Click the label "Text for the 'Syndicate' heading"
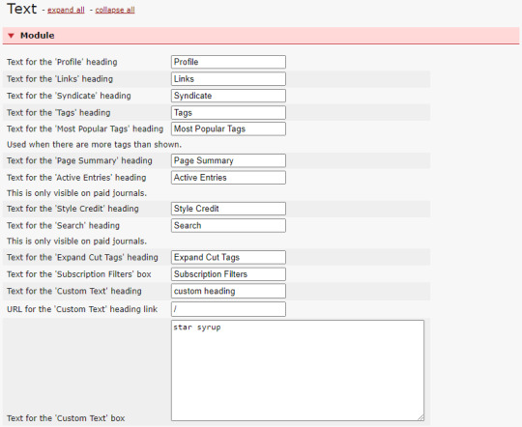 pyautogui.click(x=69, y=96)
